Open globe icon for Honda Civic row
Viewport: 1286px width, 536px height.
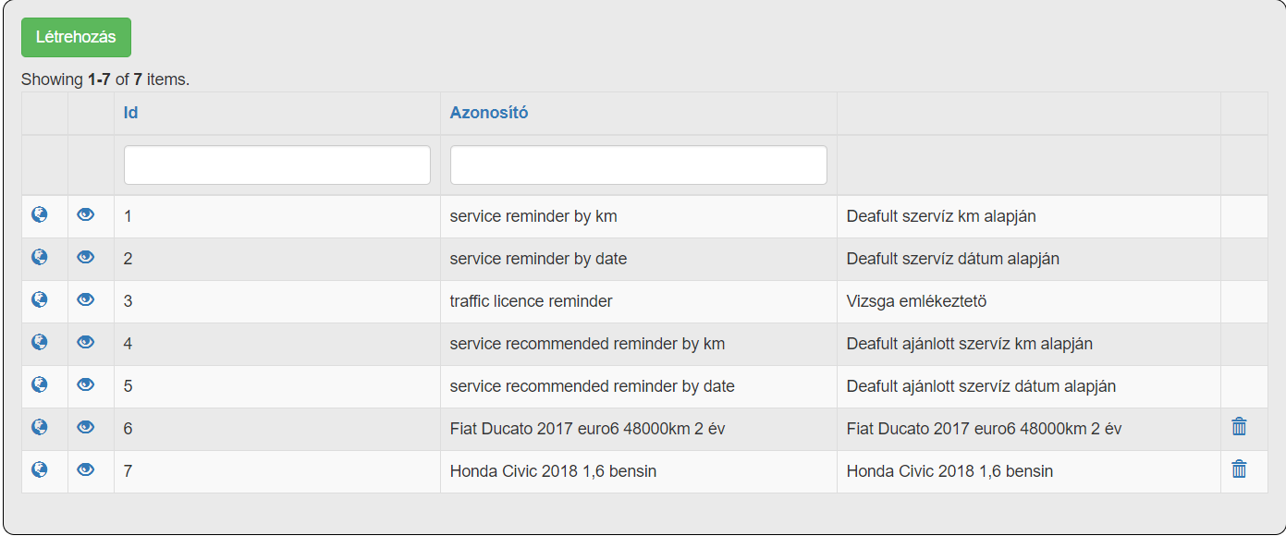pos(40,469)
